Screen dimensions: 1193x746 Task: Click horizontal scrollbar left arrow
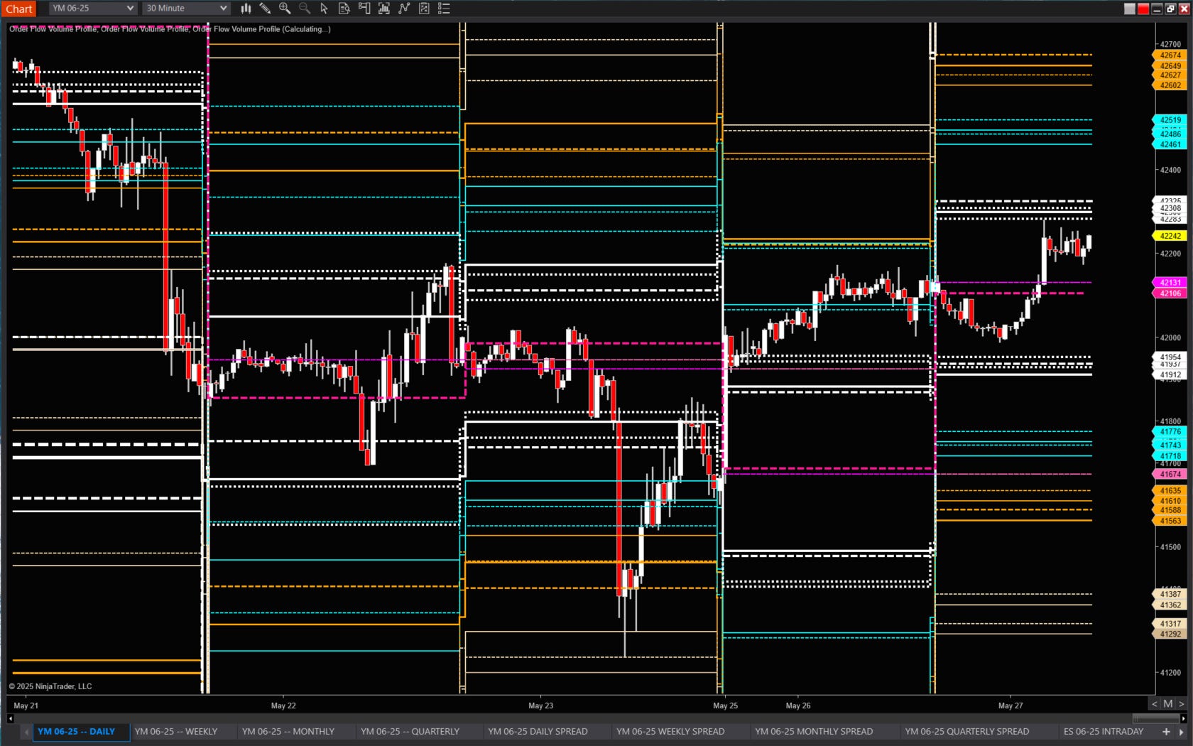pos(10,718)
